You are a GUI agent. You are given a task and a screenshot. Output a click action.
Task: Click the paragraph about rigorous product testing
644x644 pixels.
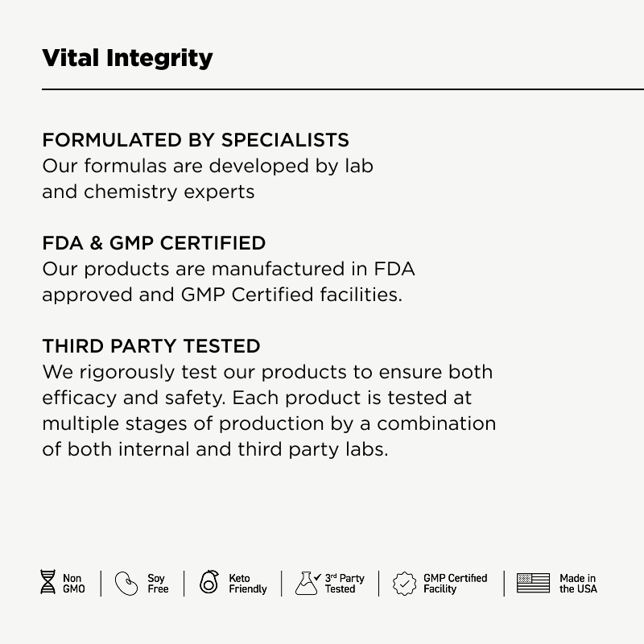pyautogui.click(x=269, y=411)
